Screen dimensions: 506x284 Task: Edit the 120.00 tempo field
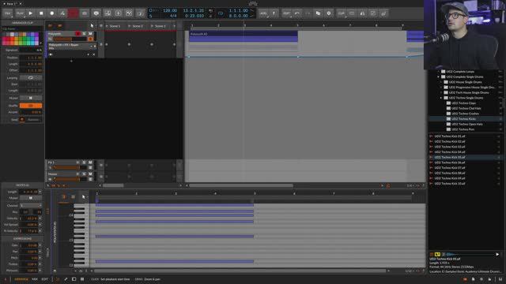(x=170, y=10)
